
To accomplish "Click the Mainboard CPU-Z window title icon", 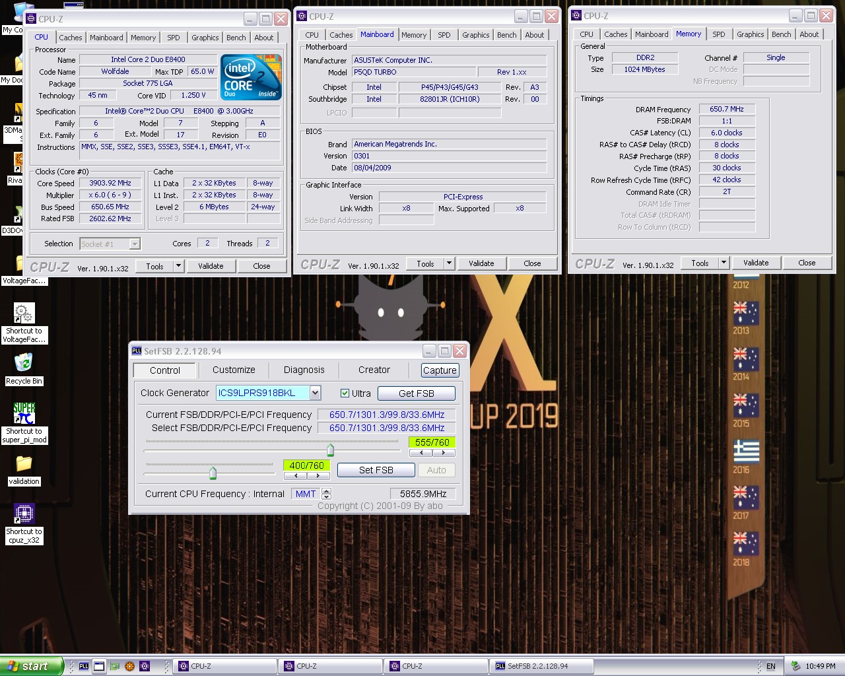I will tap(302, 16).
